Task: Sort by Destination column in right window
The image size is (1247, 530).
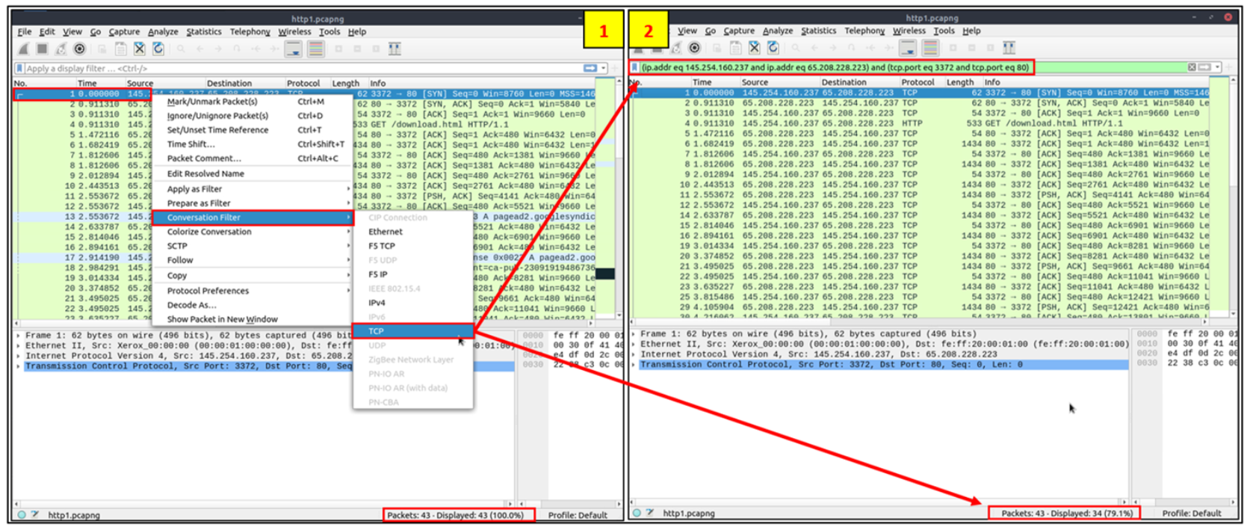Action: click(x=844, y=82)
